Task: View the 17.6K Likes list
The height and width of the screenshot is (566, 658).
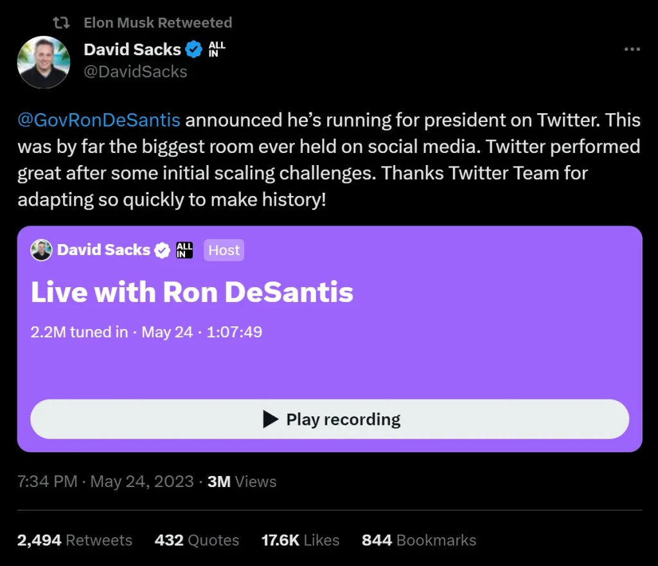Action: (300, 540)
